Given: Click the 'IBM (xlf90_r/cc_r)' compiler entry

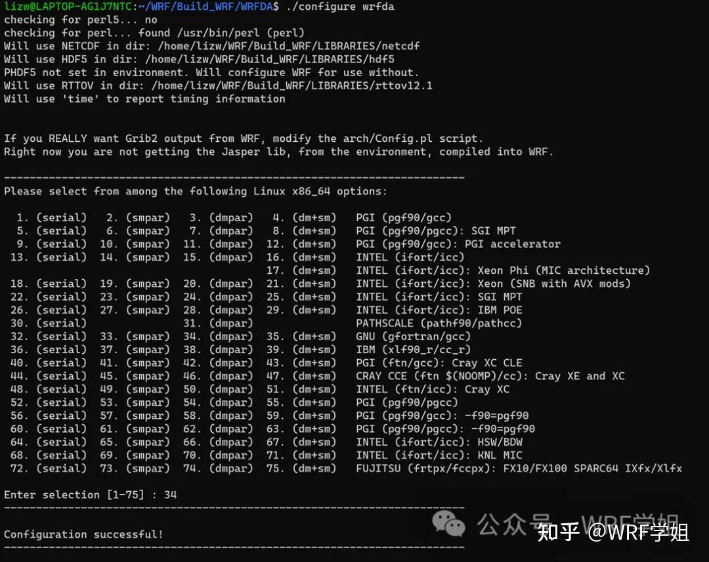Looking at the screenshot, I should pos(414,349).
